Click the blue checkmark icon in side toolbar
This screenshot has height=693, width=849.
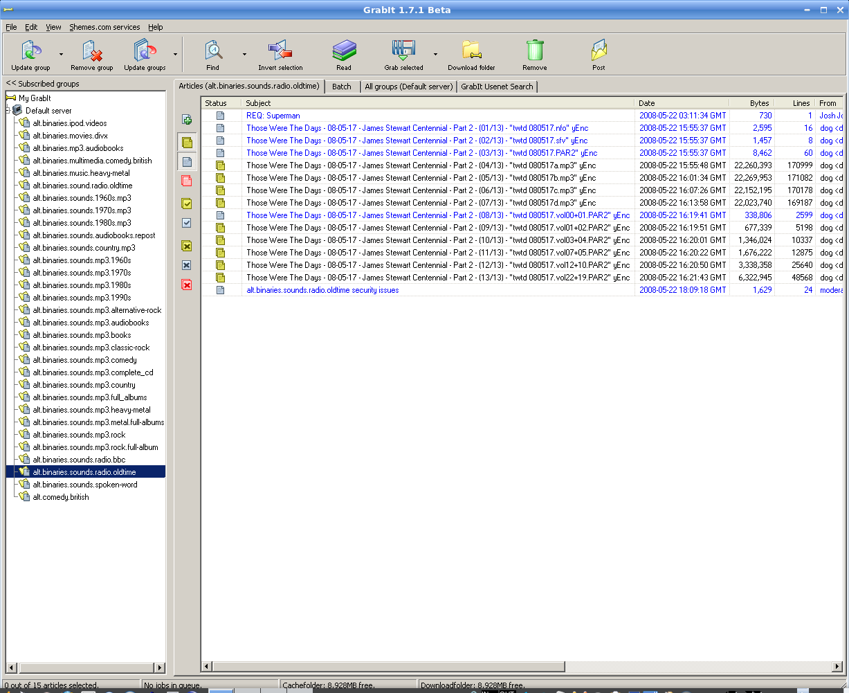pos(187,224)
